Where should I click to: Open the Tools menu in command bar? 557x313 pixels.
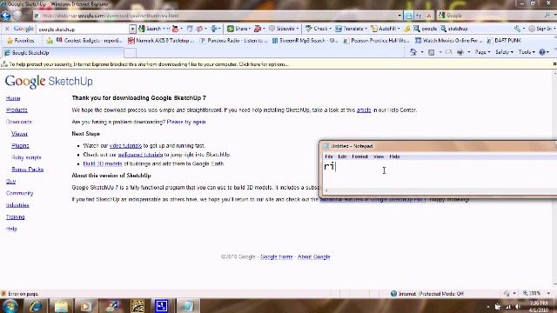click(x=527, y=52)
